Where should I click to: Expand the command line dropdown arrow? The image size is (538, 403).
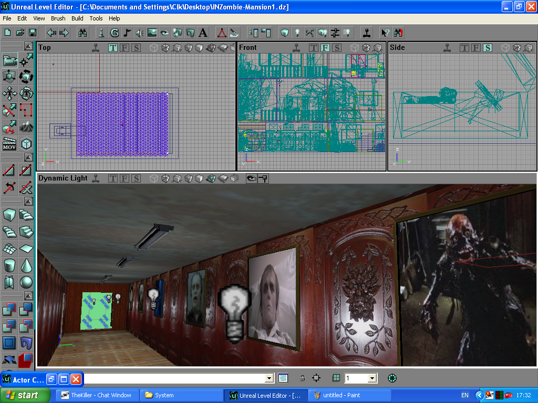[270, 378]
